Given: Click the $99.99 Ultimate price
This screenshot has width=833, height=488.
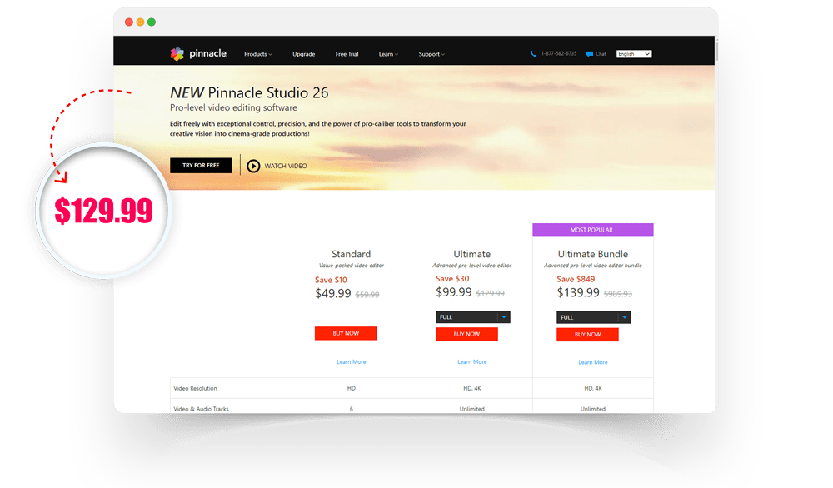Looking at the screenshot, I should tap(454, 292).
